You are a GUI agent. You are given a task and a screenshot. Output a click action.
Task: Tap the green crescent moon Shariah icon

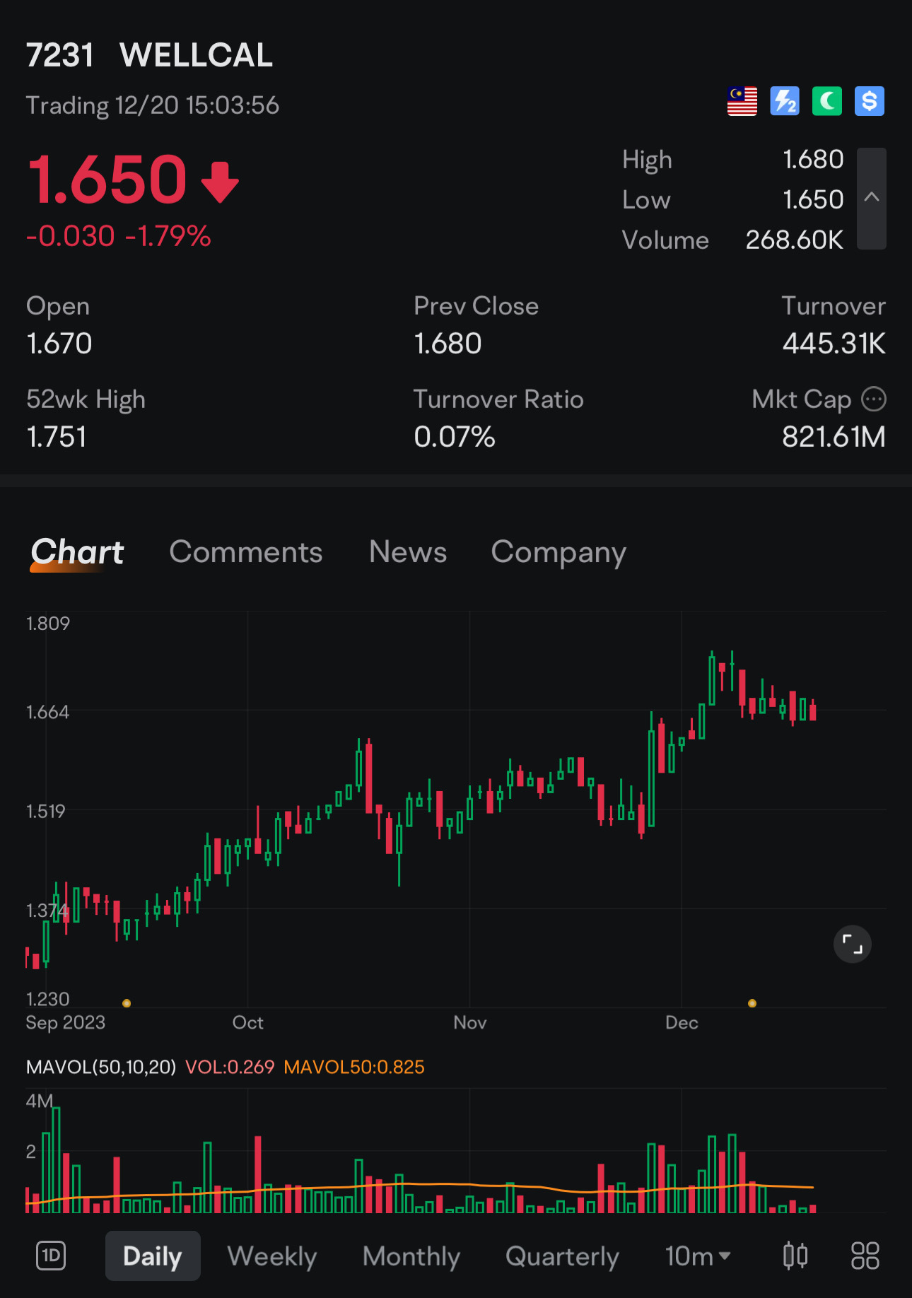(827, 101)
